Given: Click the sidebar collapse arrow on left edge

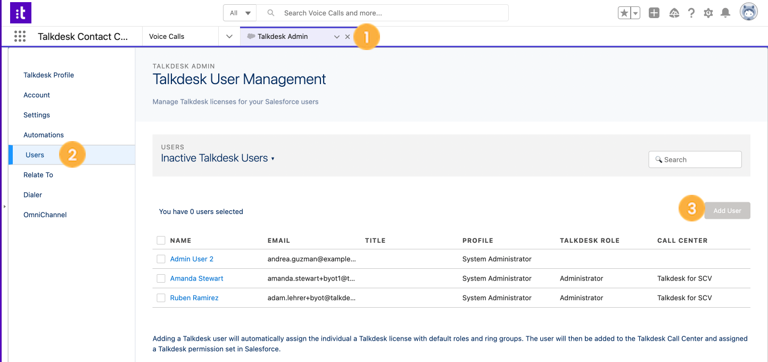Looking at the screenshot, I should pos(4,206).
